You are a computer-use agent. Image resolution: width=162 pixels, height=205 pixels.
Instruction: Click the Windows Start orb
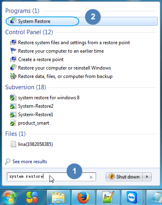pos(9,197)
